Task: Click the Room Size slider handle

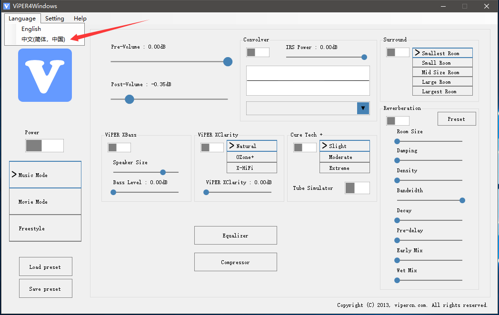Action: pyautogui.click(x=397, y=141)
